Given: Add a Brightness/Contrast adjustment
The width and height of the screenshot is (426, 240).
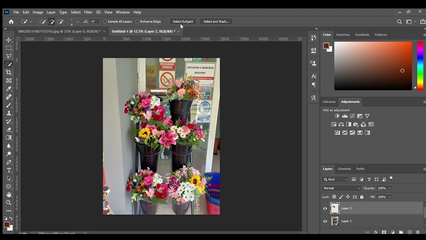Looking at the screenshot, I should (337, 116).
